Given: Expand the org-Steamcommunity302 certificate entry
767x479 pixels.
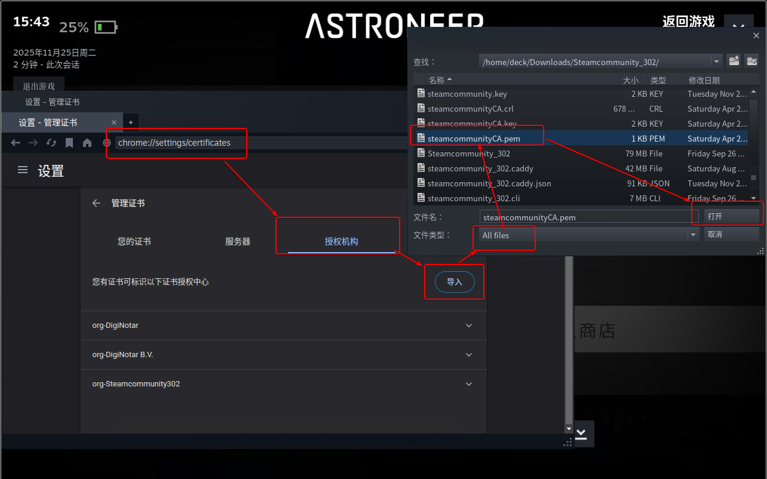Looking at the screenshot, I should [468, 384].
